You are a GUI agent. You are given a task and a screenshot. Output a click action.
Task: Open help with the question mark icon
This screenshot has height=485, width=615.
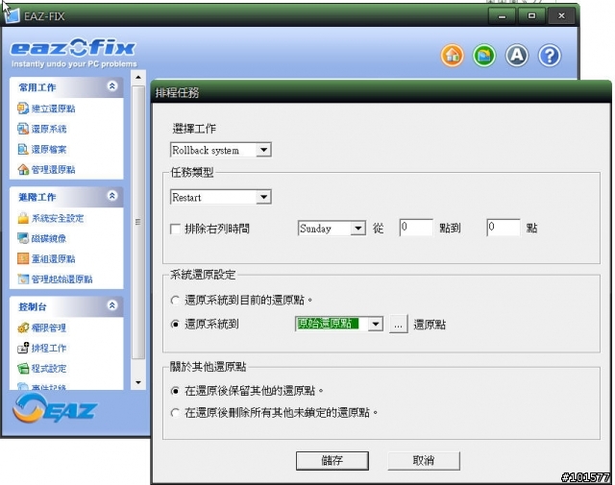(550, 56)
